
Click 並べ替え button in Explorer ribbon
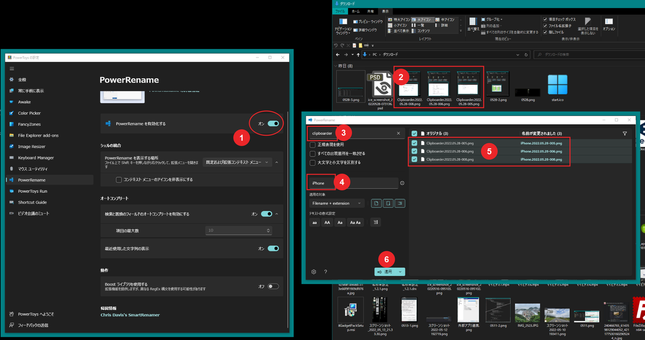click(x=473, y=25)
